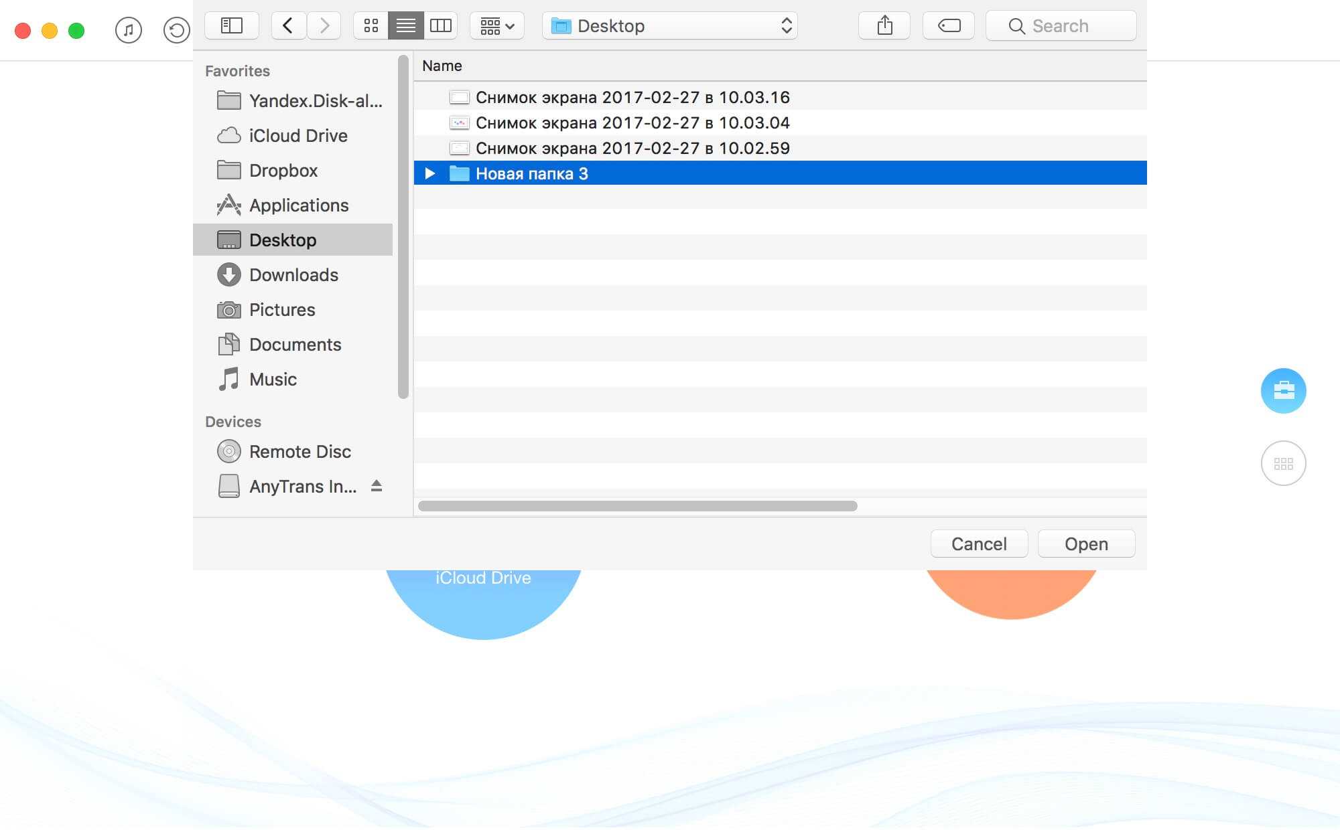
Task: Go back with the left chevron
Action: click(288, 26)
